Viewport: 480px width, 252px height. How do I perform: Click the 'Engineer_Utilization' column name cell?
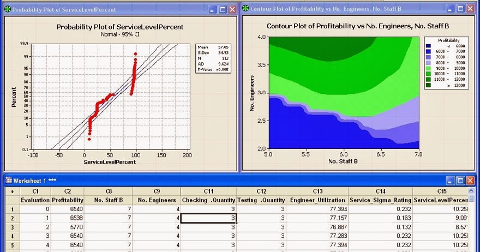pyautogui.click(x=317, y=200)
